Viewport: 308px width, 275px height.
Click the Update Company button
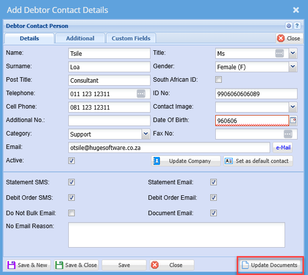(186, 161)
